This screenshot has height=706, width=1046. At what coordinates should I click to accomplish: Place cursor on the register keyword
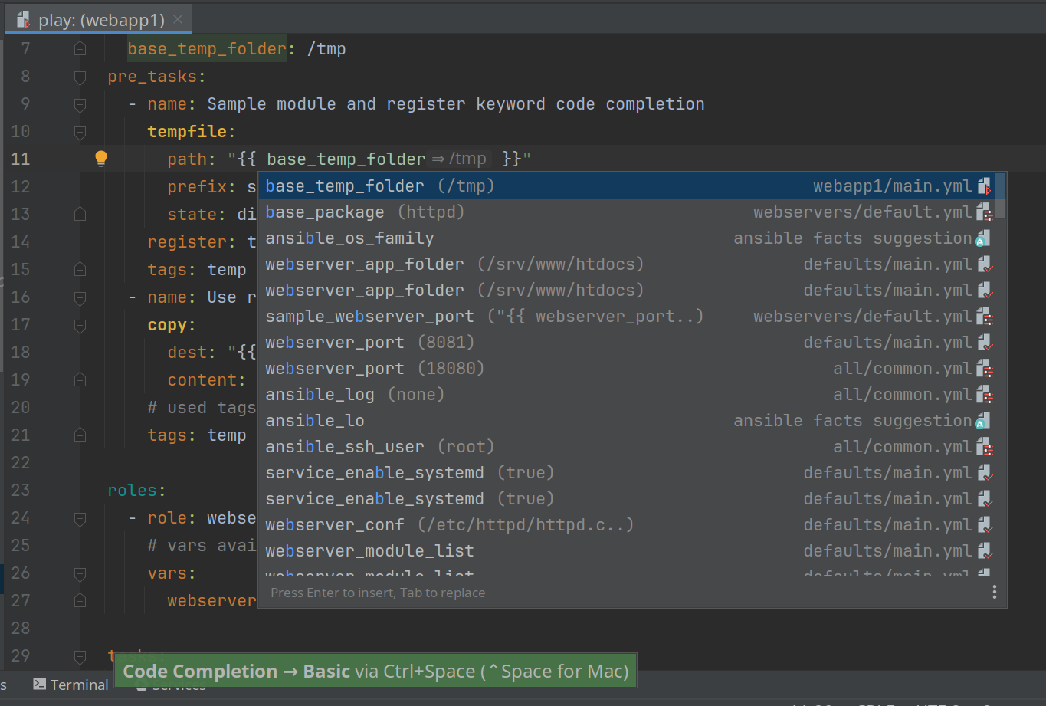click(x=187, y=242)
